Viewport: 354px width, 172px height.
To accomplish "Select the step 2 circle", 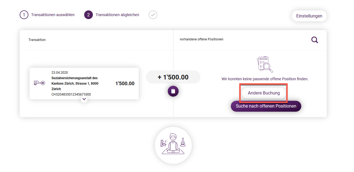I will 88,15.
